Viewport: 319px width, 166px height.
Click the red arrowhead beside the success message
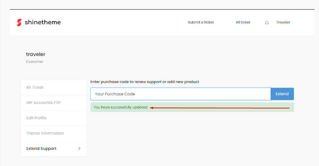(151, 108)
